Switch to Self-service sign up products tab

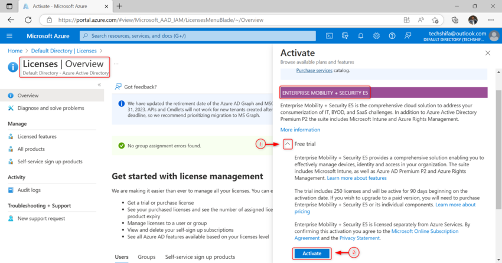tap(200, 257)
